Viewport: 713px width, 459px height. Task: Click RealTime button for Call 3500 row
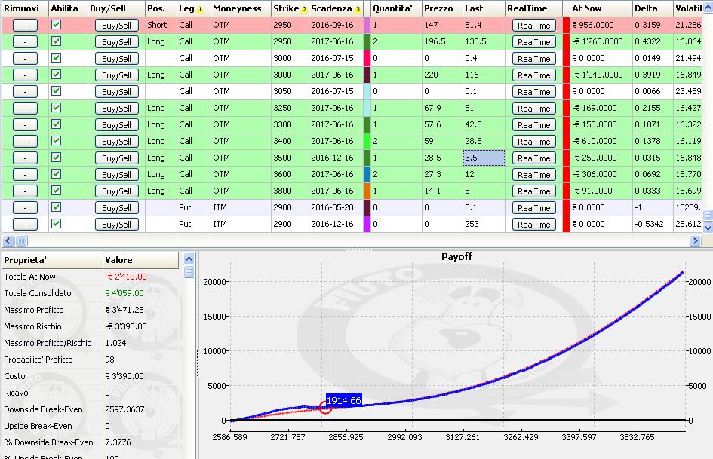coord(534,158)
